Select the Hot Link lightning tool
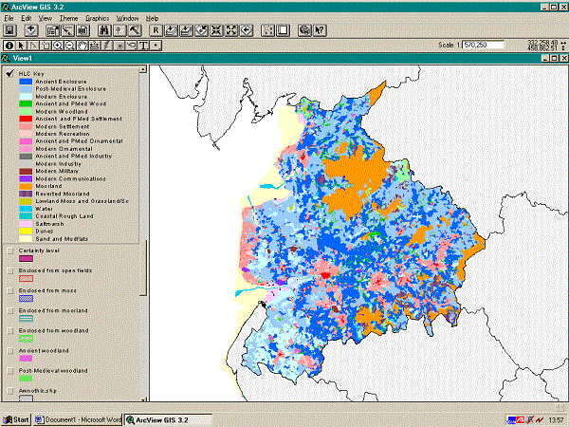This screenshot has width=569, height=427. point(106,46)
